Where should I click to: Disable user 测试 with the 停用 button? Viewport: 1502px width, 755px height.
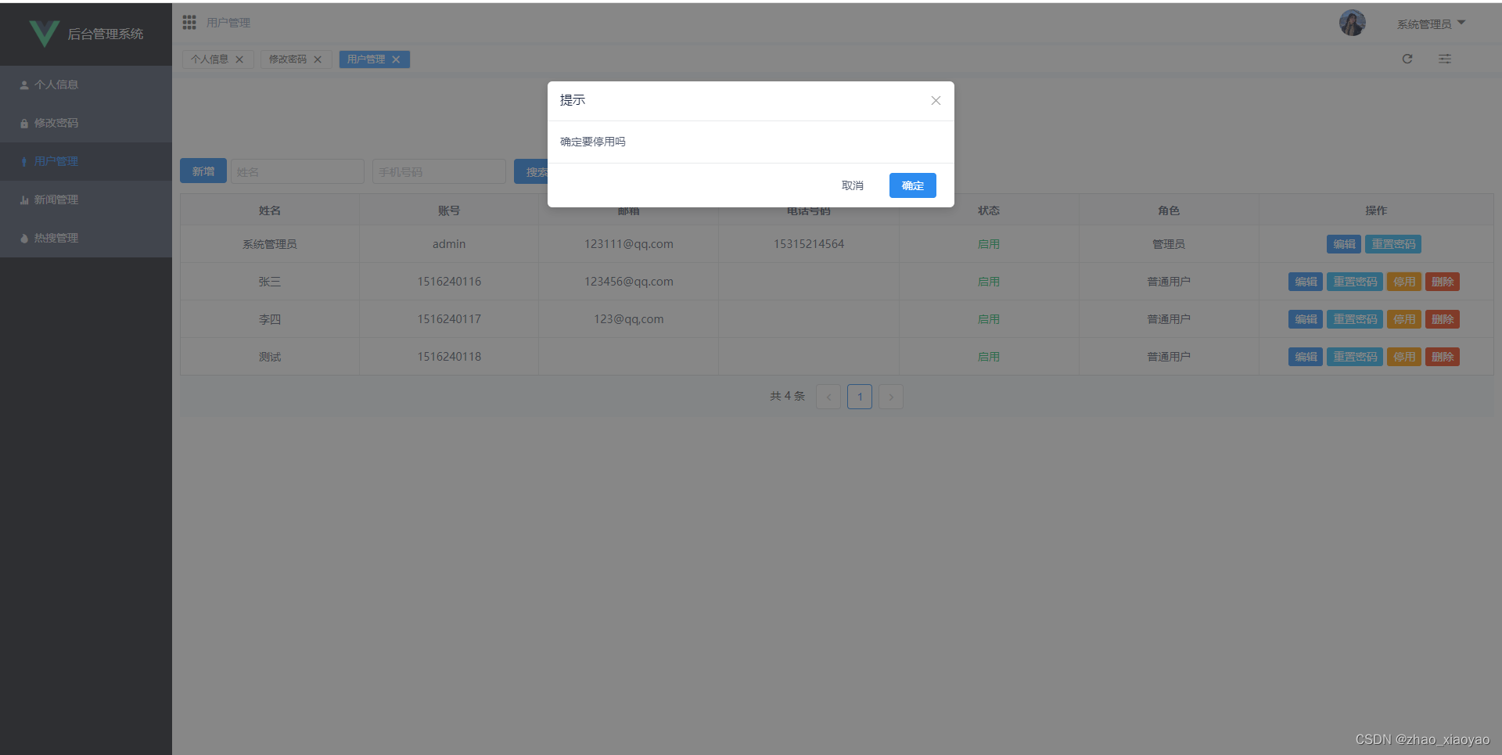(1404, 356)
